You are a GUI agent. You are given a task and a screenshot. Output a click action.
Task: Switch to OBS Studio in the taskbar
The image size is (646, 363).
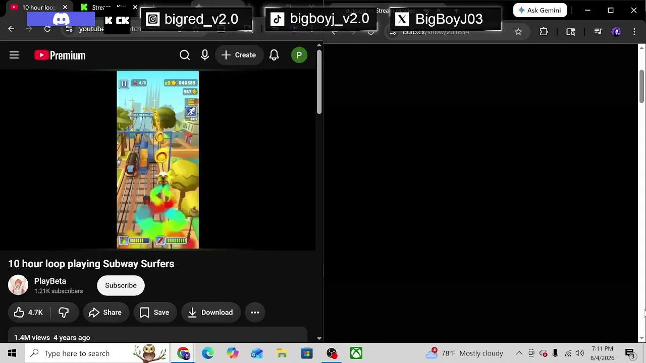point(332,353)
